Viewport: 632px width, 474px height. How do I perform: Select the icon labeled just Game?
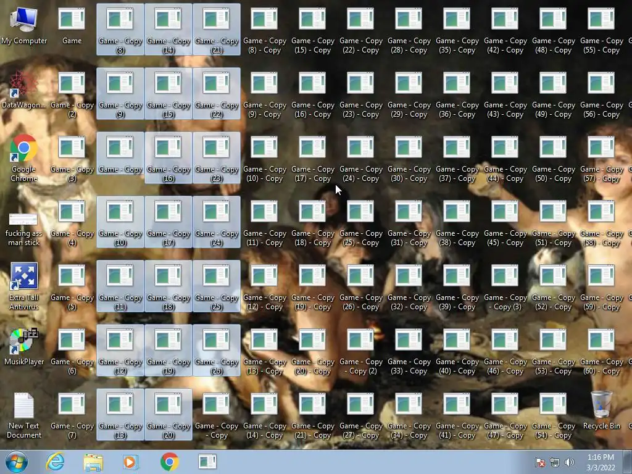pos(72,26)
